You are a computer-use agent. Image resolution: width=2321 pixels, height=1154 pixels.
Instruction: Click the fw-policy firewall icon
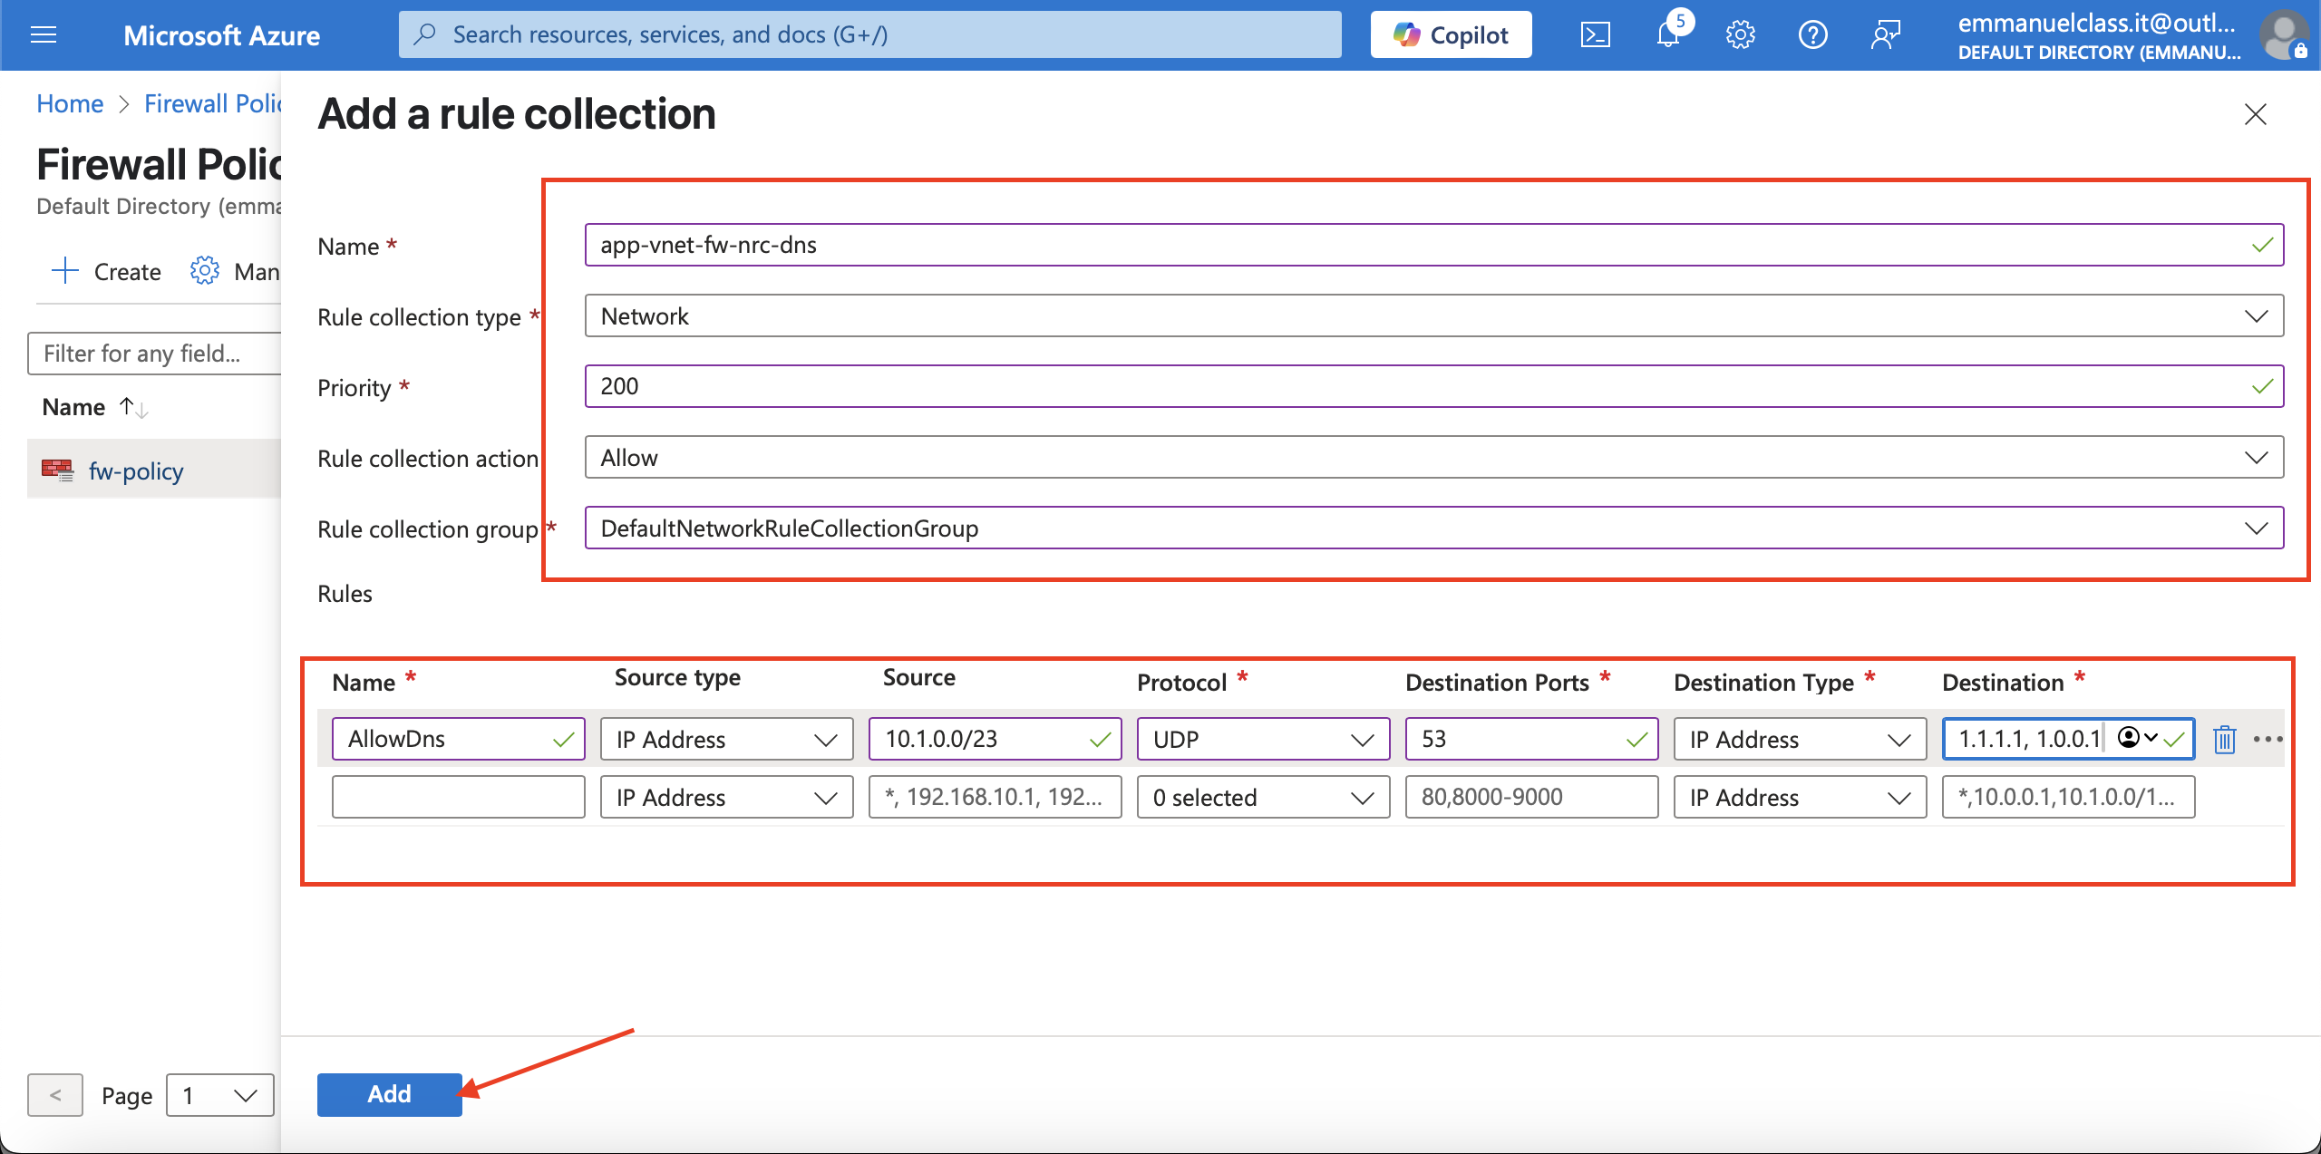(x=57, y=470)
